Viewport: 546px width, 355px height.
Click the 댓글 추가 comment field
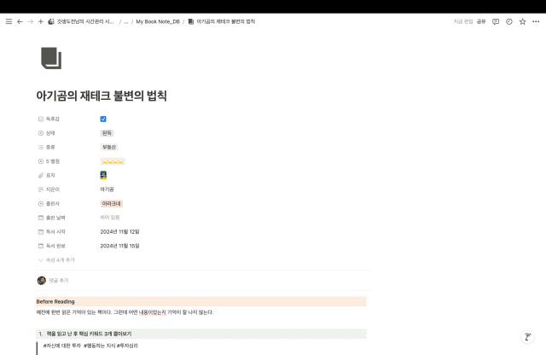coord(59,281)
